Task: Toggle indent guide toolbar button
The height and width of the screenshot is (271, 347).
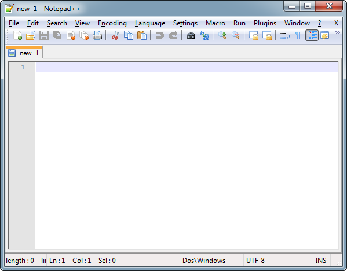Action: coord(312,35)
